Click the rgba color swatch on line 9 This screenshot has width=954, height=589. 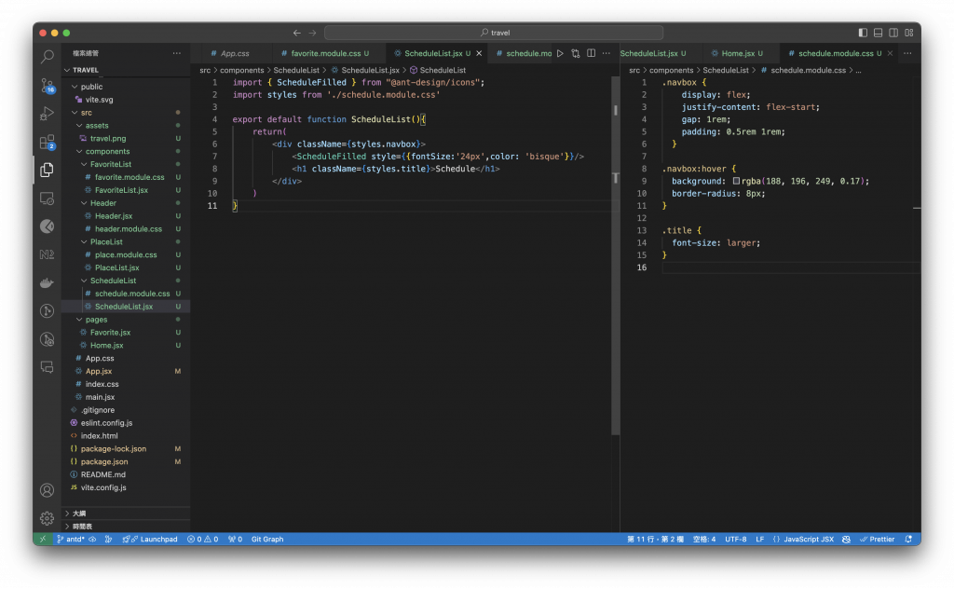(x=736, y=182)
